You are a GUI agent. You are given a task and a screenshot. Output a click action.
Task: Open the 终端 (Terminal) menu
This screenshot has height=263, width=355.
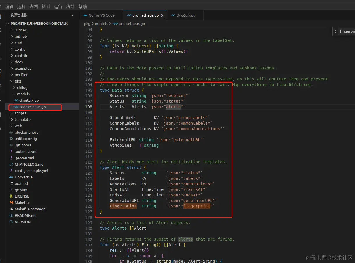point(70,6)
